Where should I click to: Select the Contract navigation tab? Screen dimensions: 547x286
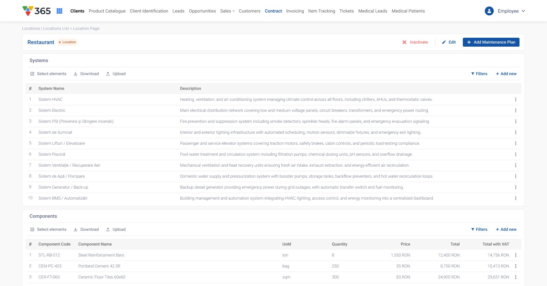(x=273, y=11)
